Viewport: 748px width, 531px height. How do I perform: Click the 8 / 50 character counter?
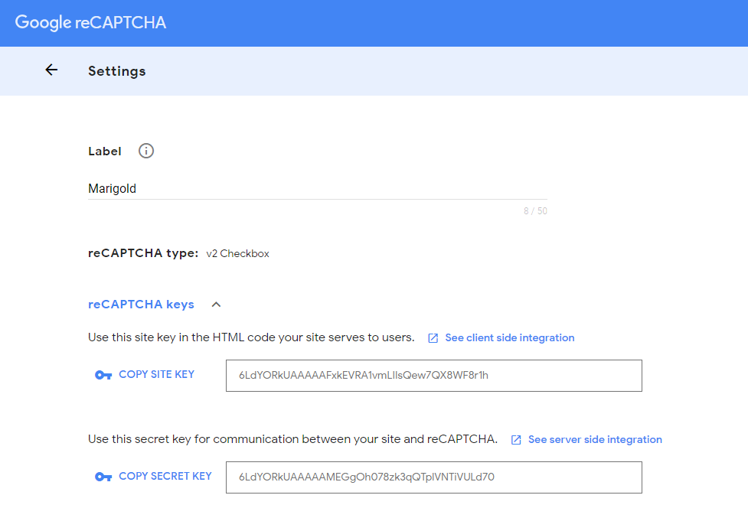pyautogui.click(x=535, y=210)
